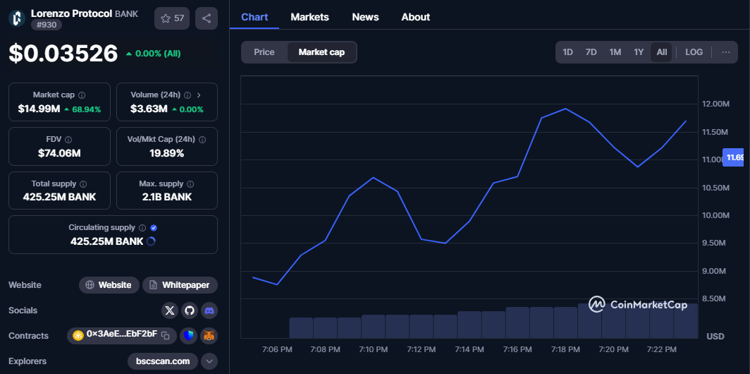Open the share icon button
The width and height of the screenshot is (750, 374).
[207, 18]
